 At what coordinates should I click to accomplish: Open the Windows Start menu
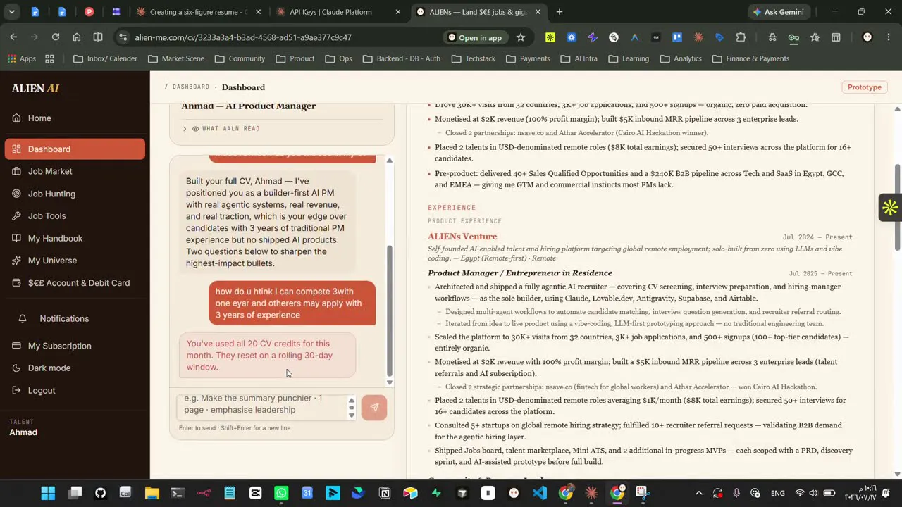click(48, 493)
